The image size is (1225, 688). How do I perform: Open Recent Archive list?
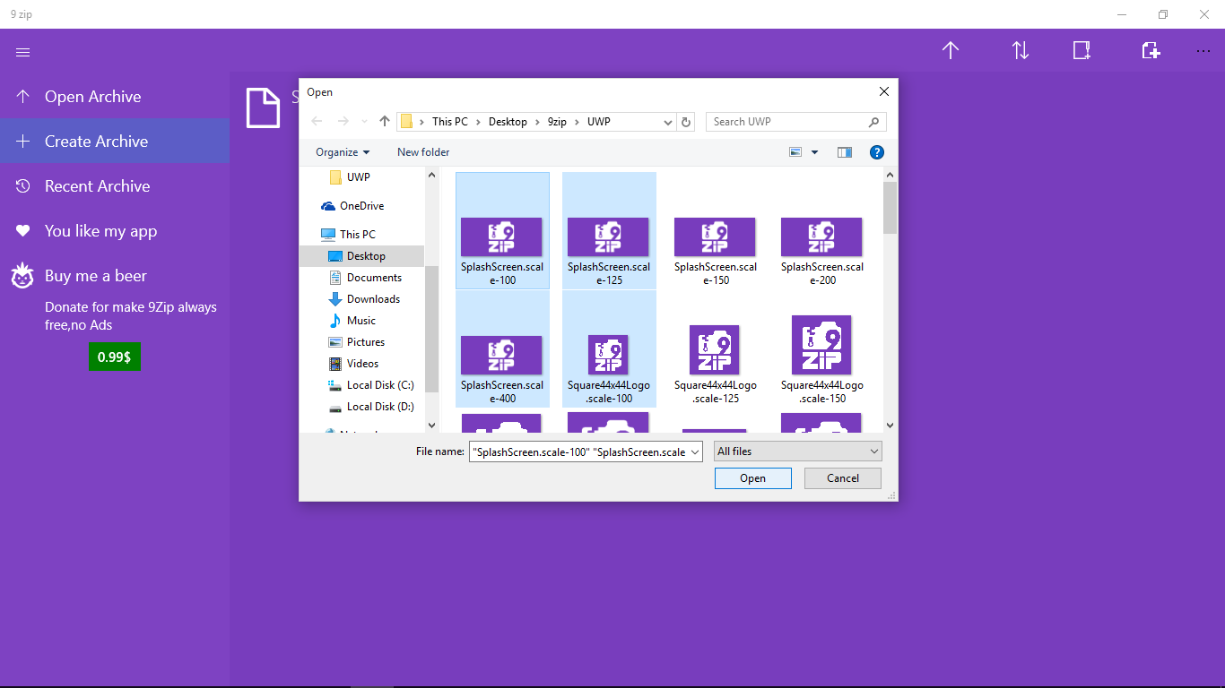(115, 185)
